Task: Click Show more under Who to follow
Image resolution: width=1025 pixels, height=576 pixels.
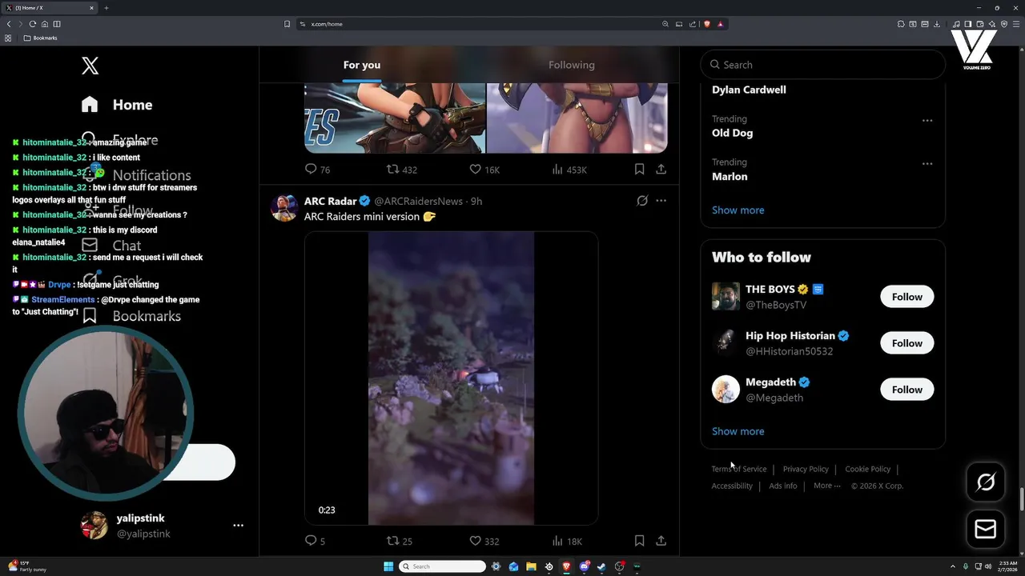Action: [x=738, y=431]
